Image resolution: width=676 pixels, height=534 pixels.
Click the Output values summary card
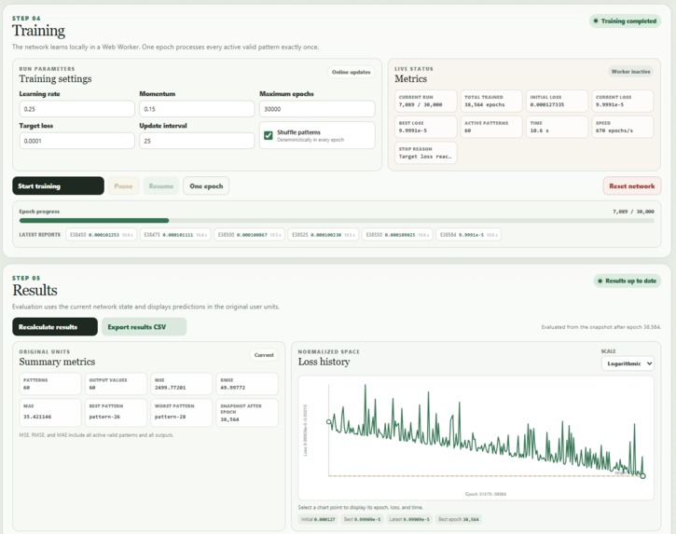116,384
